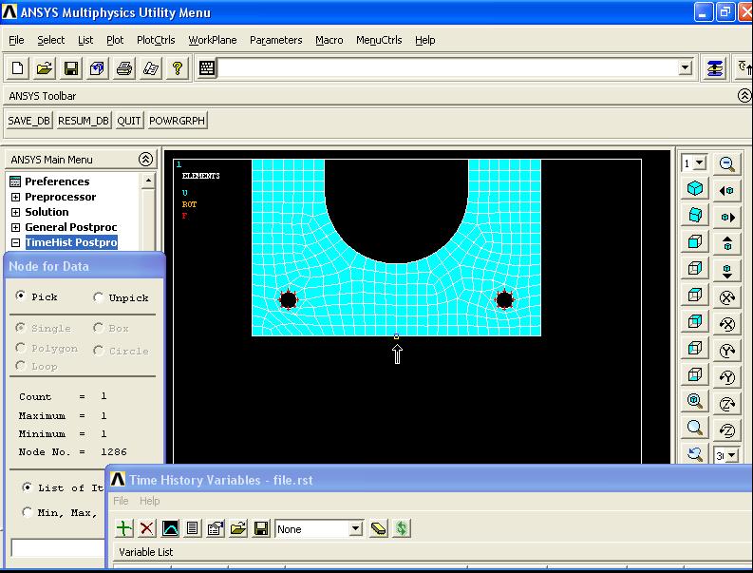
Task: Open the rotation rate dropdown
Action: pos(732,455)
